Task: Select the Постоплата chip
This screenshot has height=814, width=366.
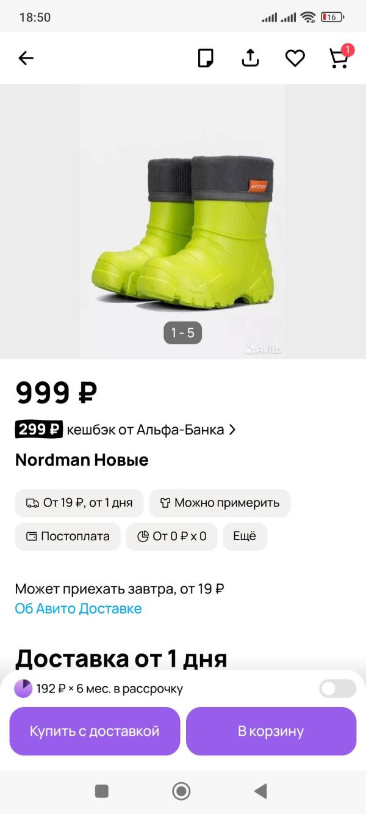Action: point(68,537)
